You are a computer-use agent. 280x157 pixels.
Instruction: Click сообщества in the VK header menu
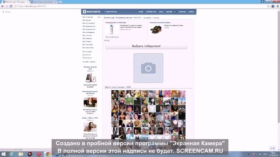[x=151, y=12]
